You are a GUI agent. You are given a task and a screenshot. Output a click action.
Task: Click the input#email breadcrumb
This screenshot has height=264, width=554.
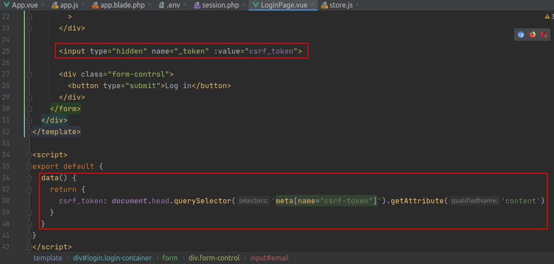click(x=269, y=258)
